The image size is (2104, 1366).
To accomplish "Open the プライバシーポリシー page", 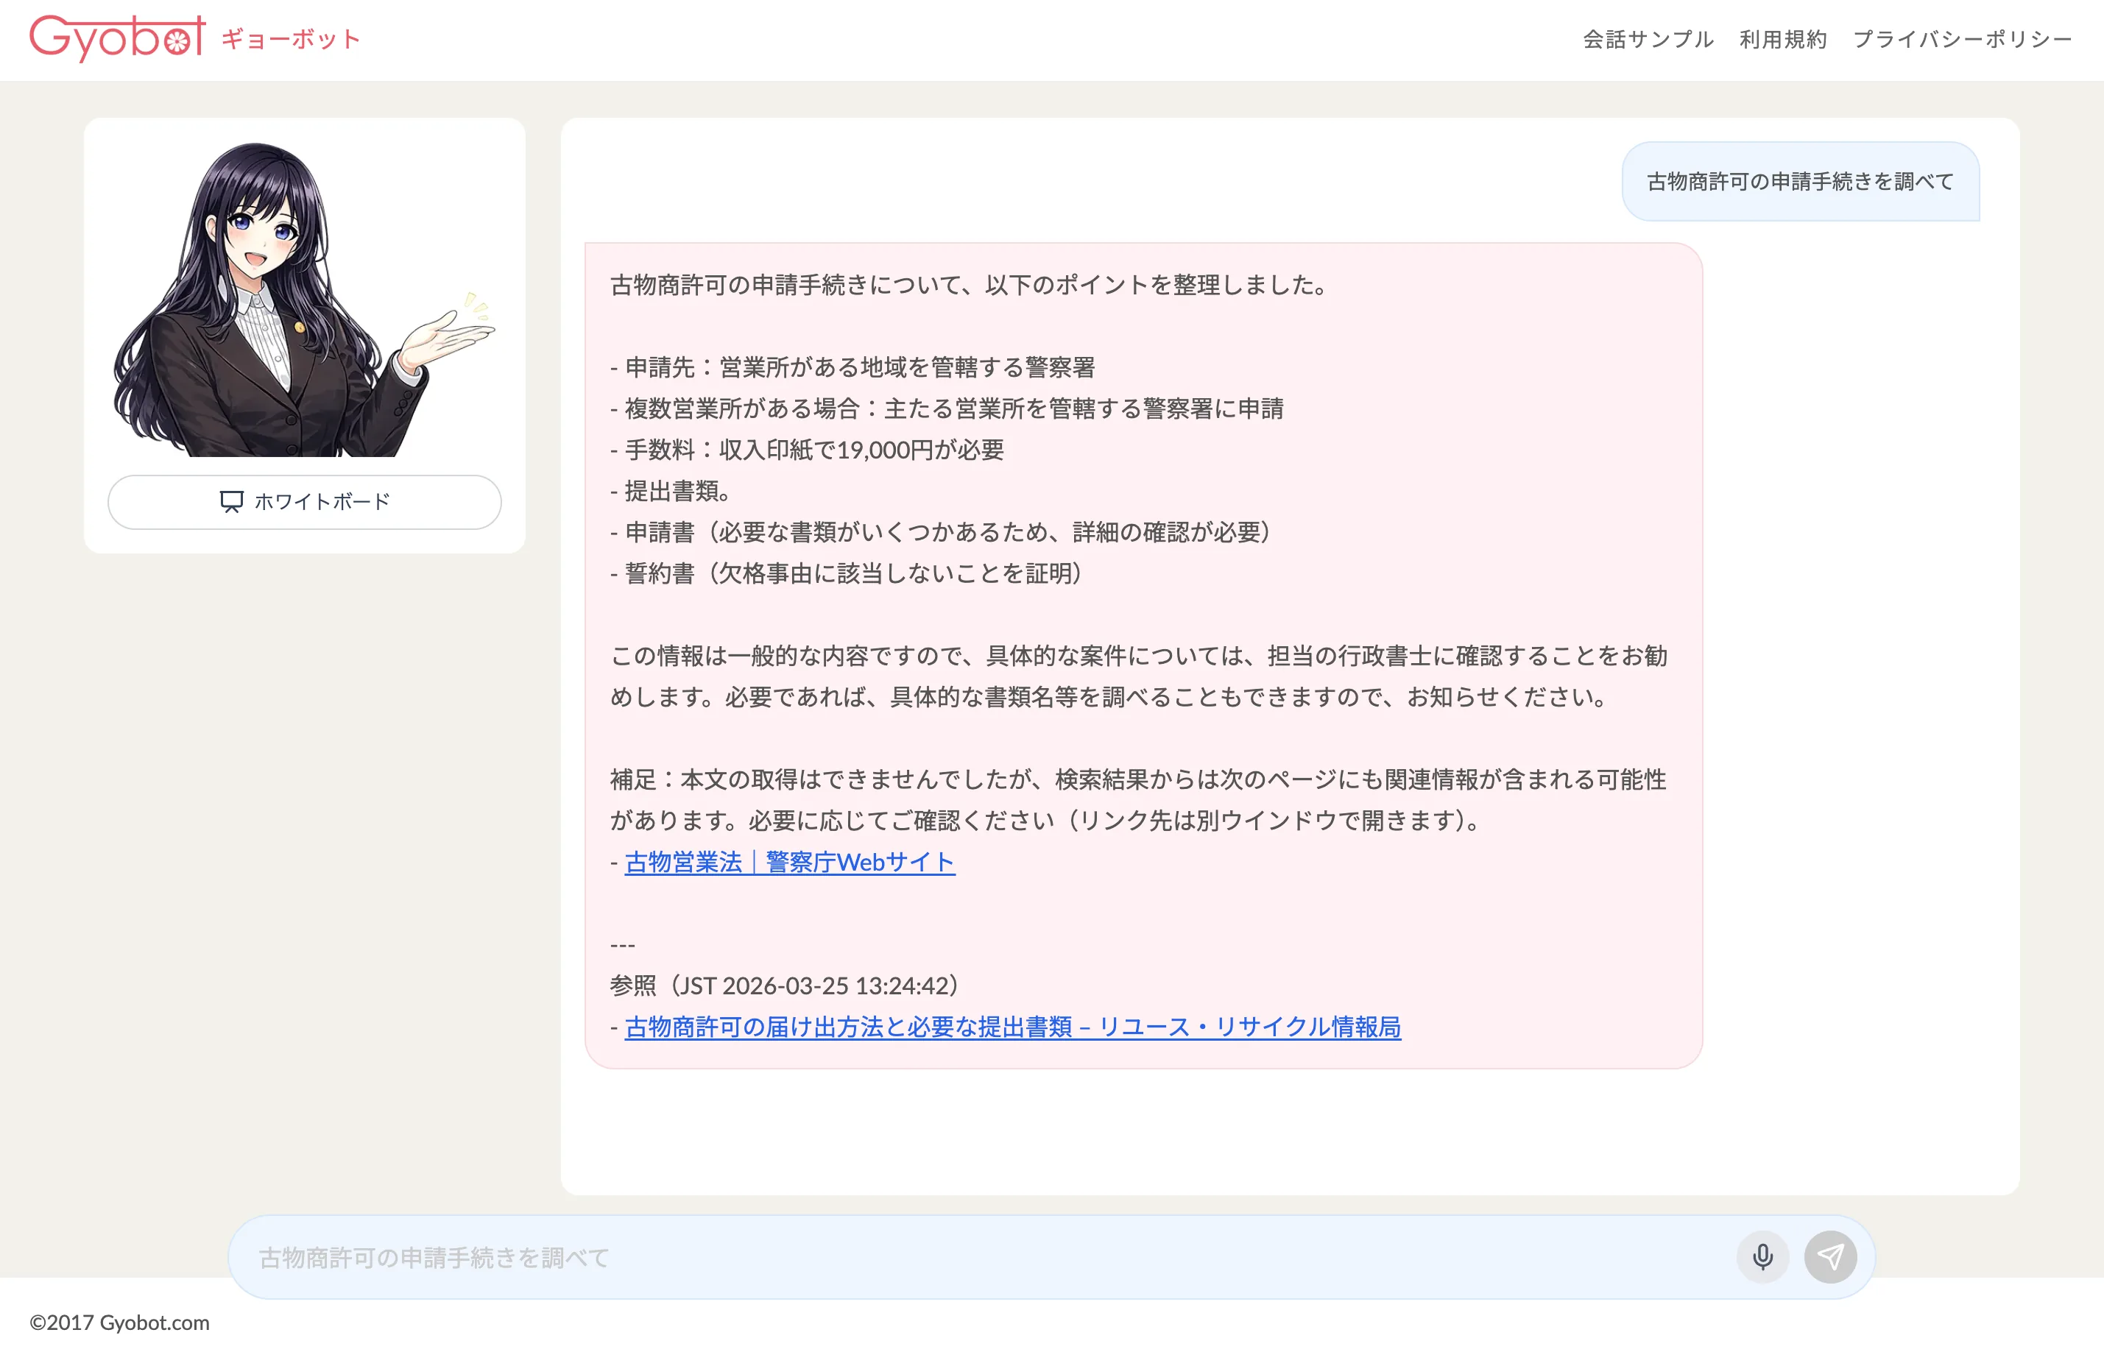I will tap(1962, 40).
